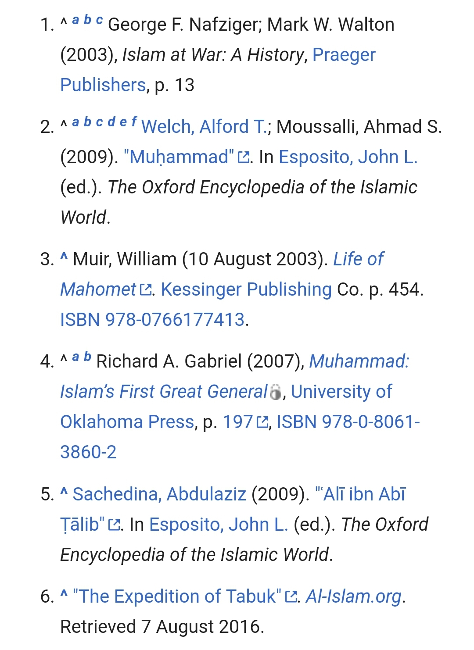
Task: Open "The Expedition of Tabuk" link
Action: coord(177,596)
